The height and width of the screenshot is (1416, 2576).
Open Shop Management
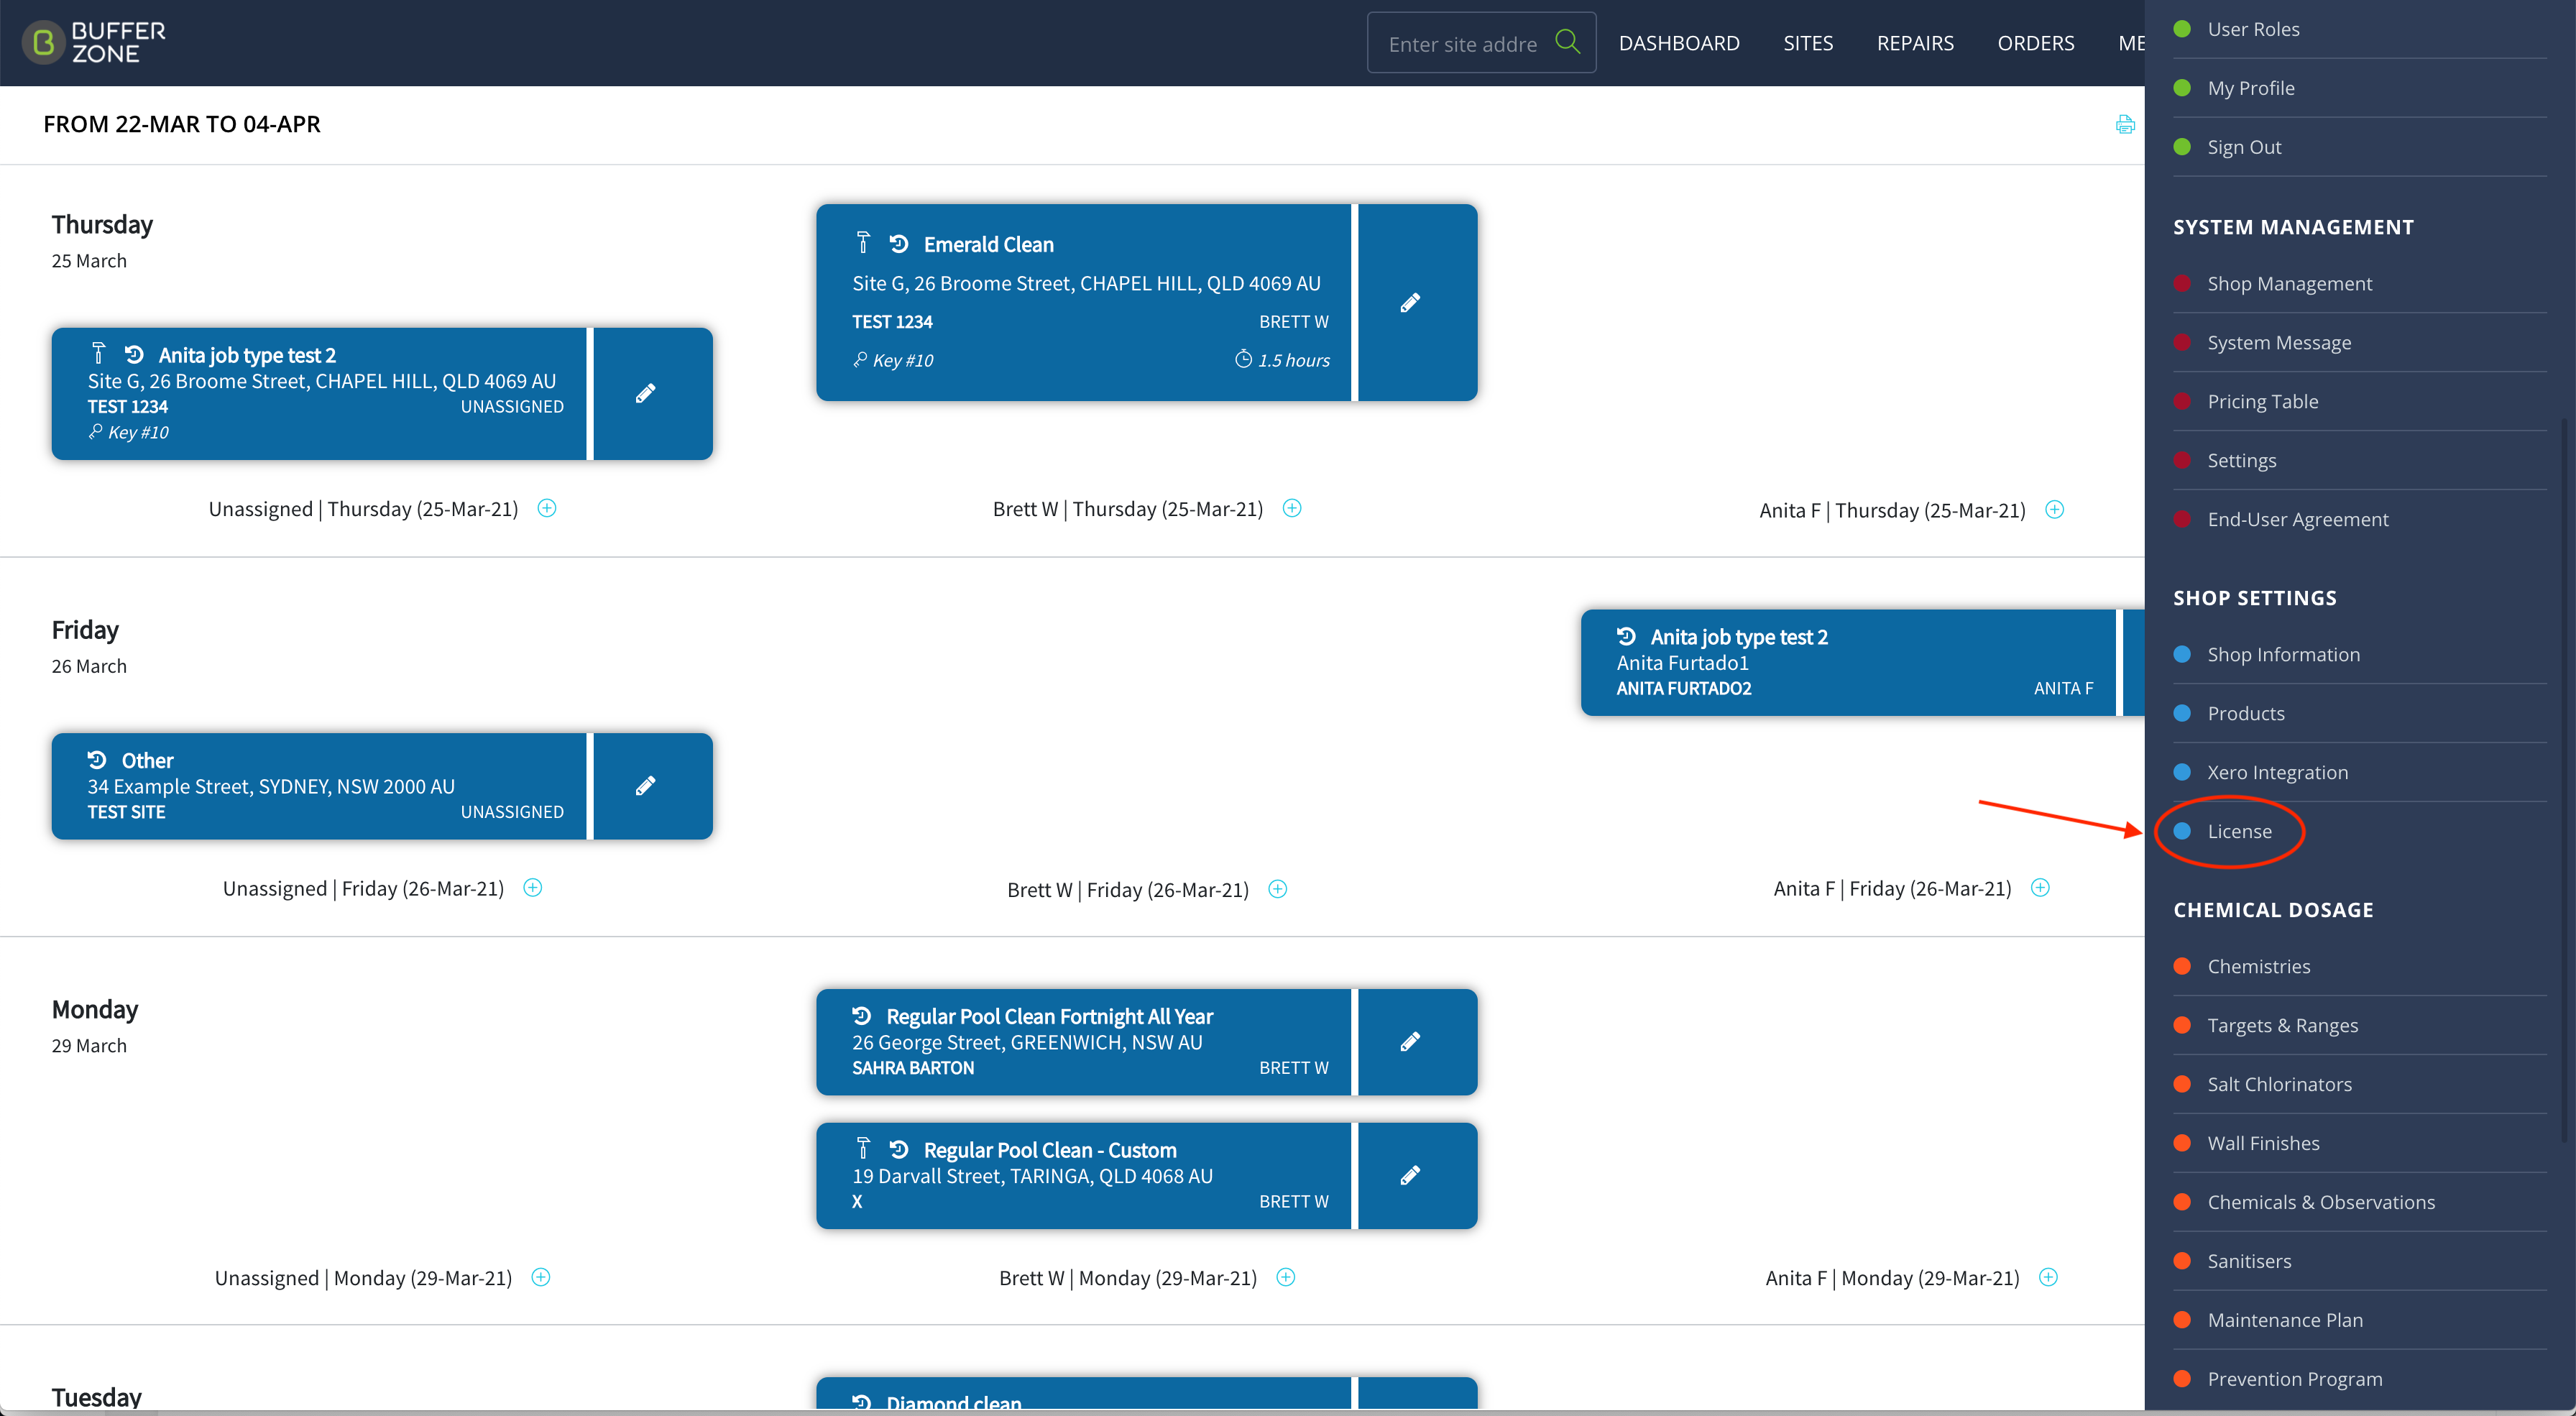click(x=2360, y=284)
